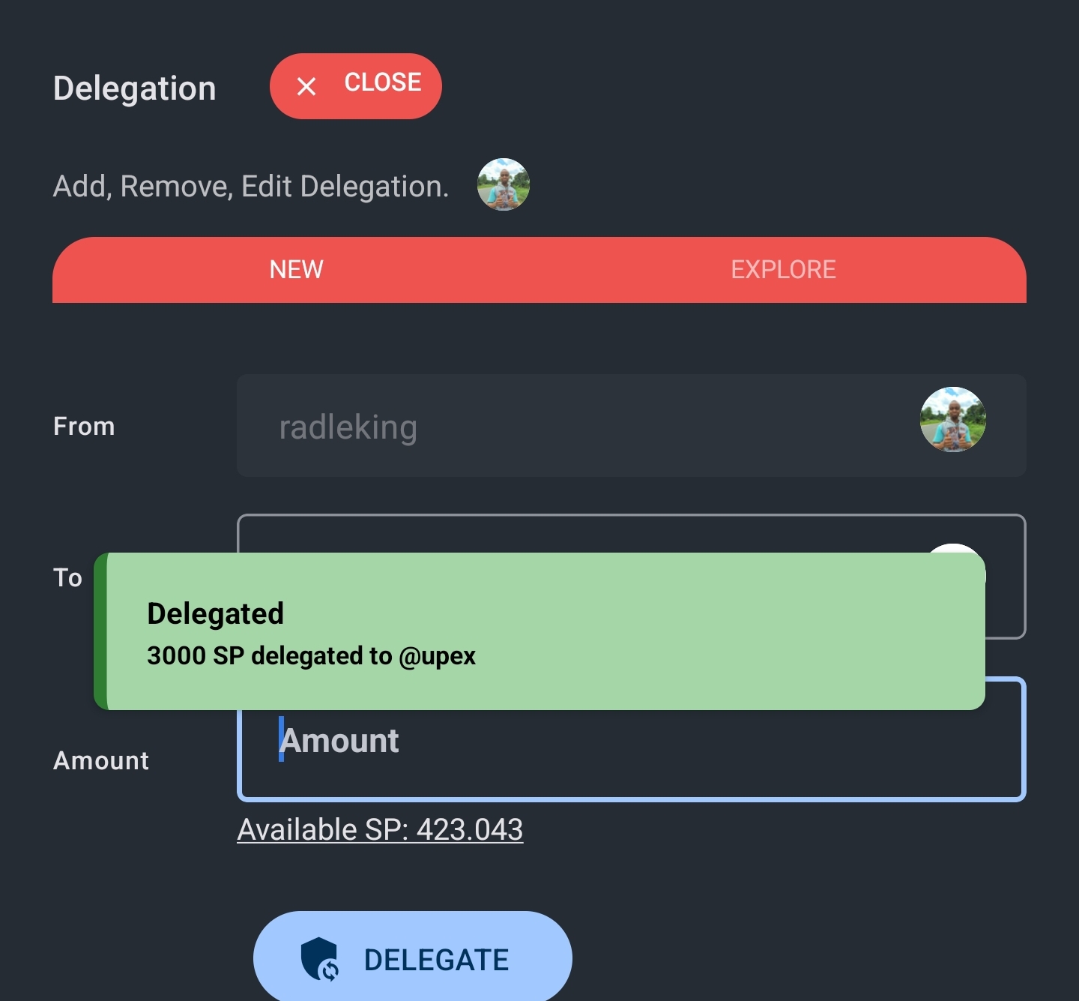Click the Available SP: 423.043 link

380,830
